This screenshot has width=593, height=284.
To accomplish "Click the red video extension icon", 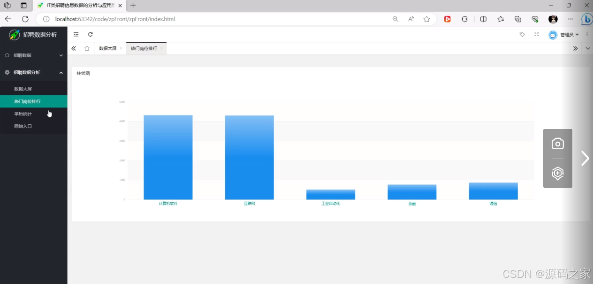I will tap(448, 19).
